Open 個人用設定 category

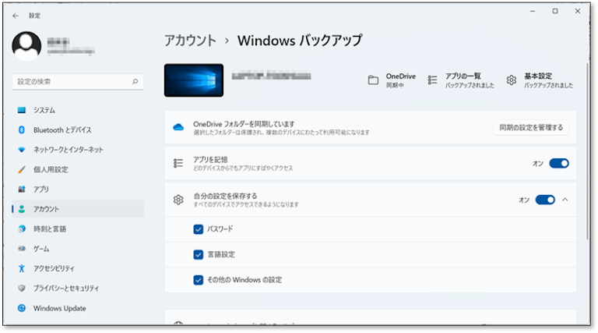click(x=78, y=169)
